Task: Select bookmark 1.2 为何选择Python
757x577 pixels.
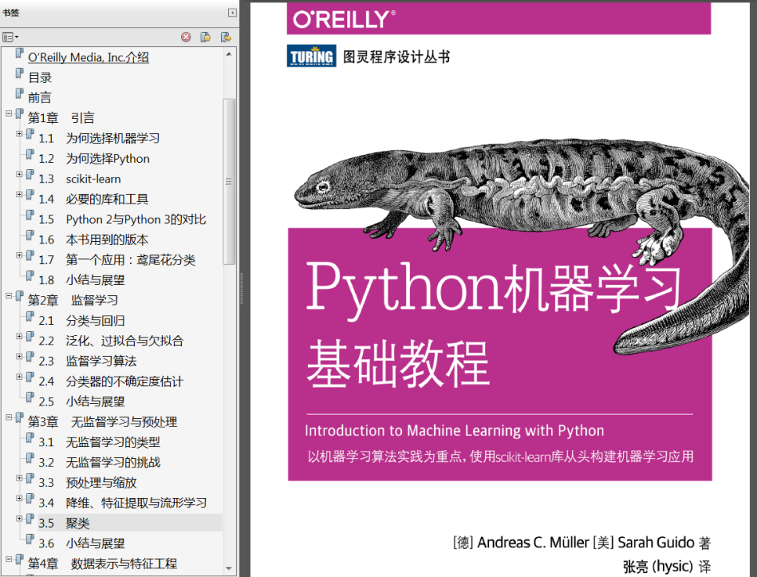Action: click(94, 159)
